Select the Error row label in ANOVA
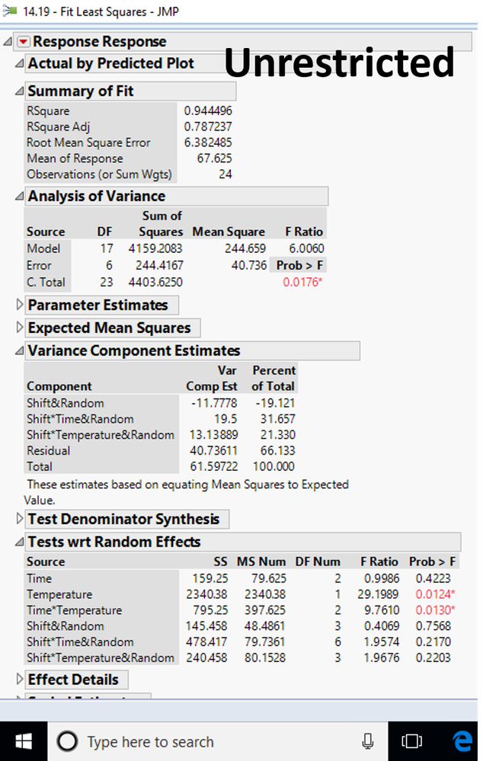This screenshot has width=483, height=761. [x=39, y=266]
